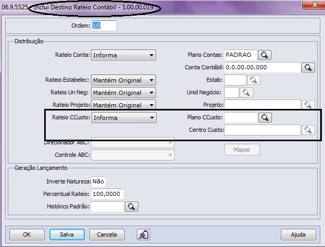Click the Conta Contábil field 0.0.00.00.000
Screen dimensions: 325x247
263,68
